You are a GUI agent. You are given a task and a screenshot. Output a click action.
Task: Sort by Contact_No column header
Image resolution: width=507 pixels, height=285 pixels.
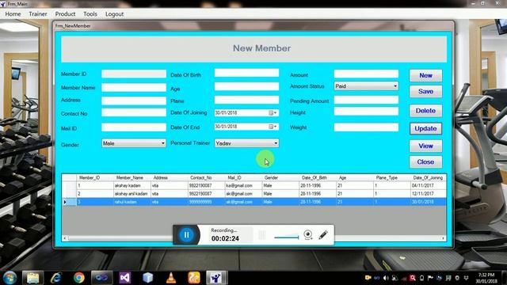pos(206,177)
